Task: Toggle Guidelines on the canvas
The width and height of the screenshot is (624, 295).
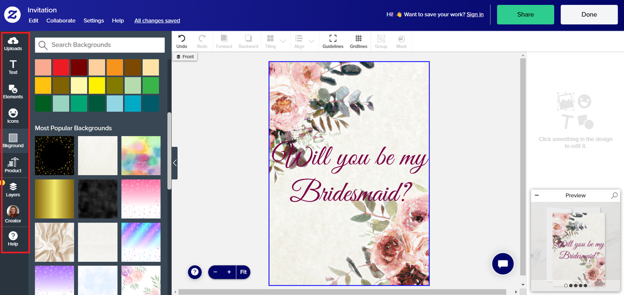Action: (333, 41)
